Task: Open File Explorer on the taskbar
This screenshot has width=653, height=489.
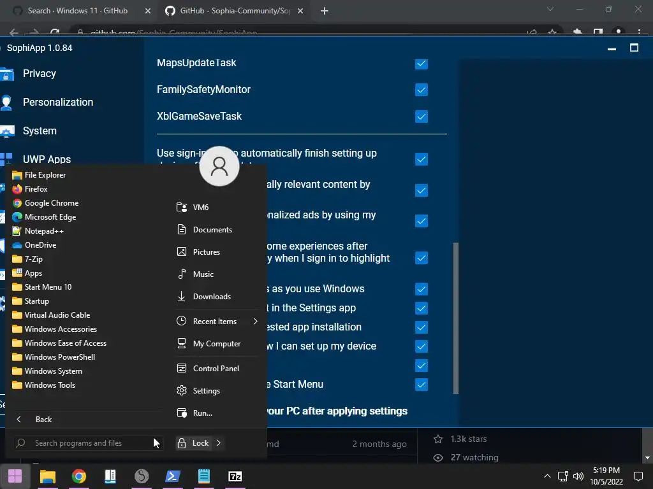Action: [47, 476]
